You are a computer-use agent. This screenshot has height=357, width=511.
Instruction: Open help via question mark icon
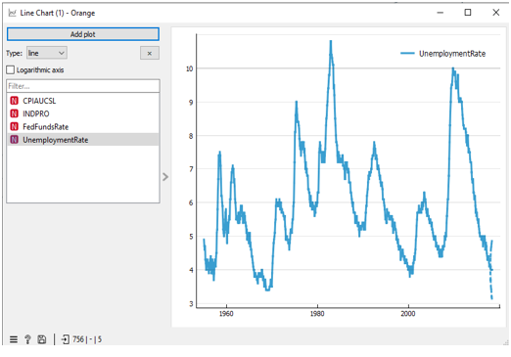click(27, 339)
